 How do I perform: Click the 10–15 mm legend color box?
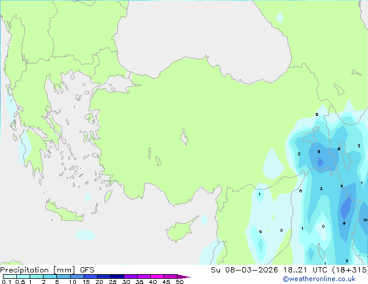pyautogui.click(x=77, y=276)
